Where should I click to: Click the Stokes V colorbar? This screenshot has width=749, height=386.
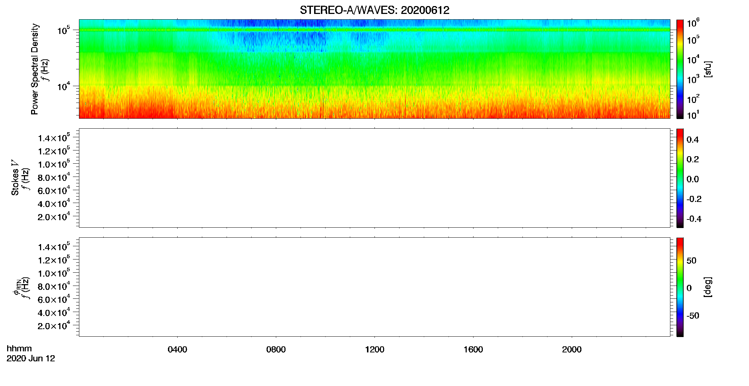click(680, 178)
